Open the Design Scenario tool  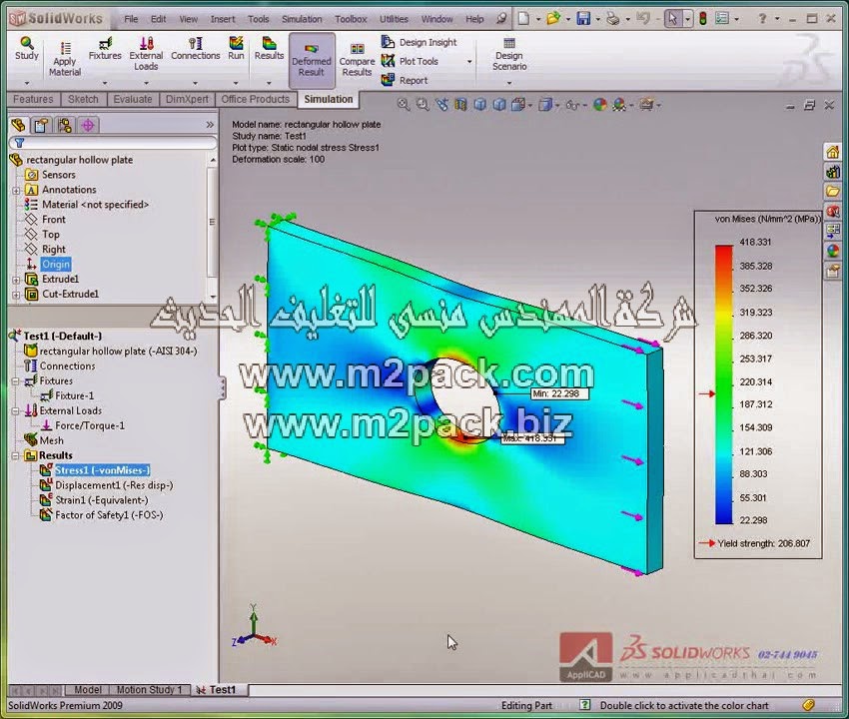pyautogui.click(x=509, y=54)
